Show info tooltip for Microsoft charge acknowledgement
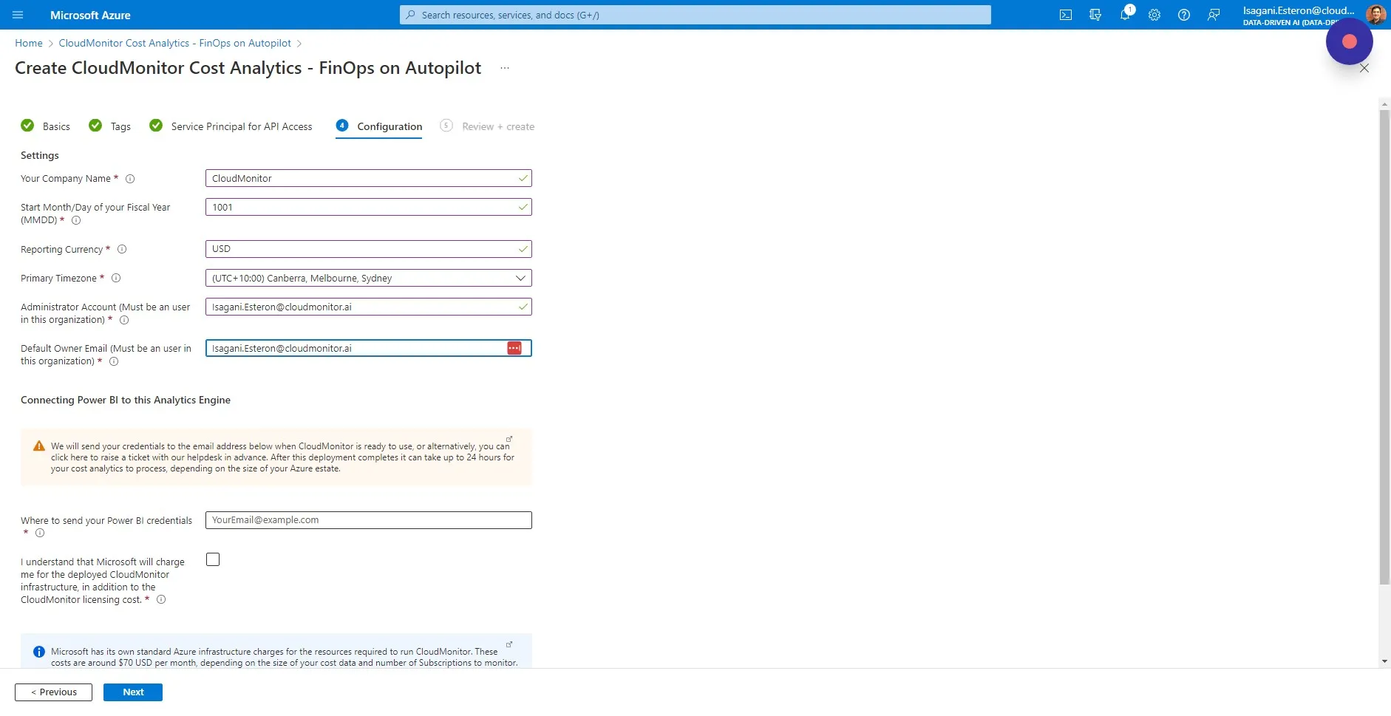1391x716 pixels. [x=161, y=600]
